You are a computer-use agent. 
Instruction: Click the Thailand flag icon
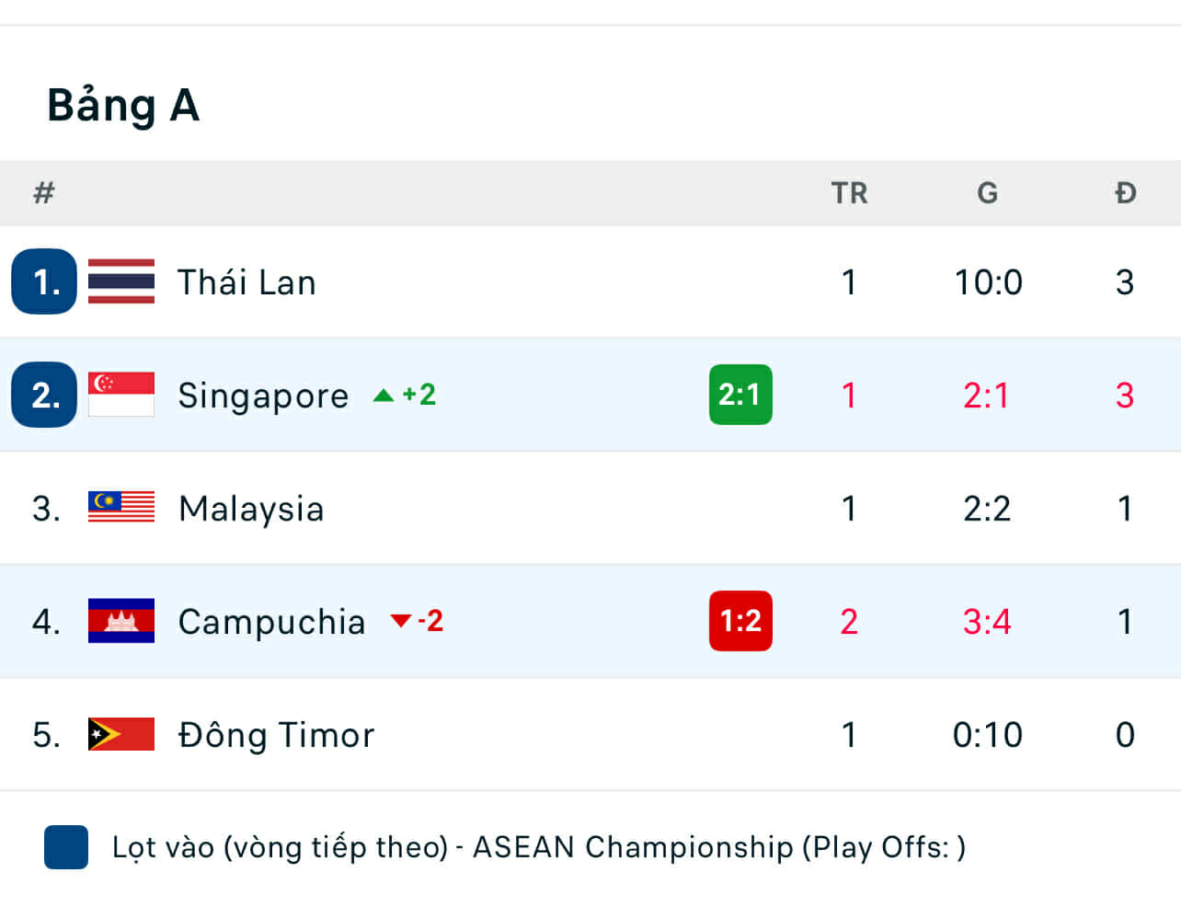tap(120, 281)
